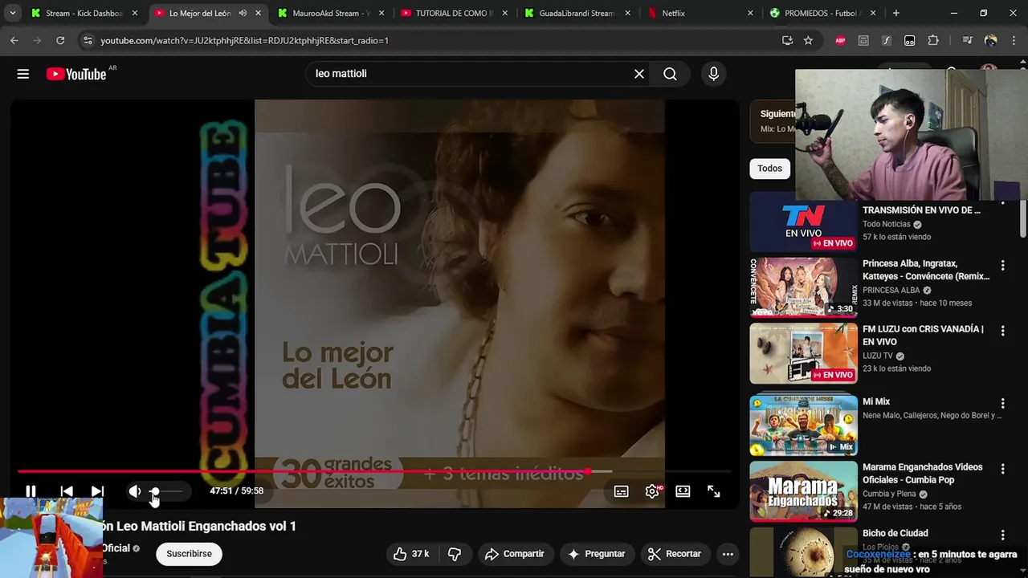
Task: Switch the player to theater mode
Action: coord(683,491)
